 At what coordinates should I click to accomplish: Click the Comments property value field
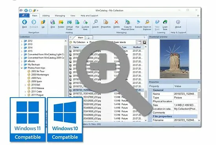(185, 113)
